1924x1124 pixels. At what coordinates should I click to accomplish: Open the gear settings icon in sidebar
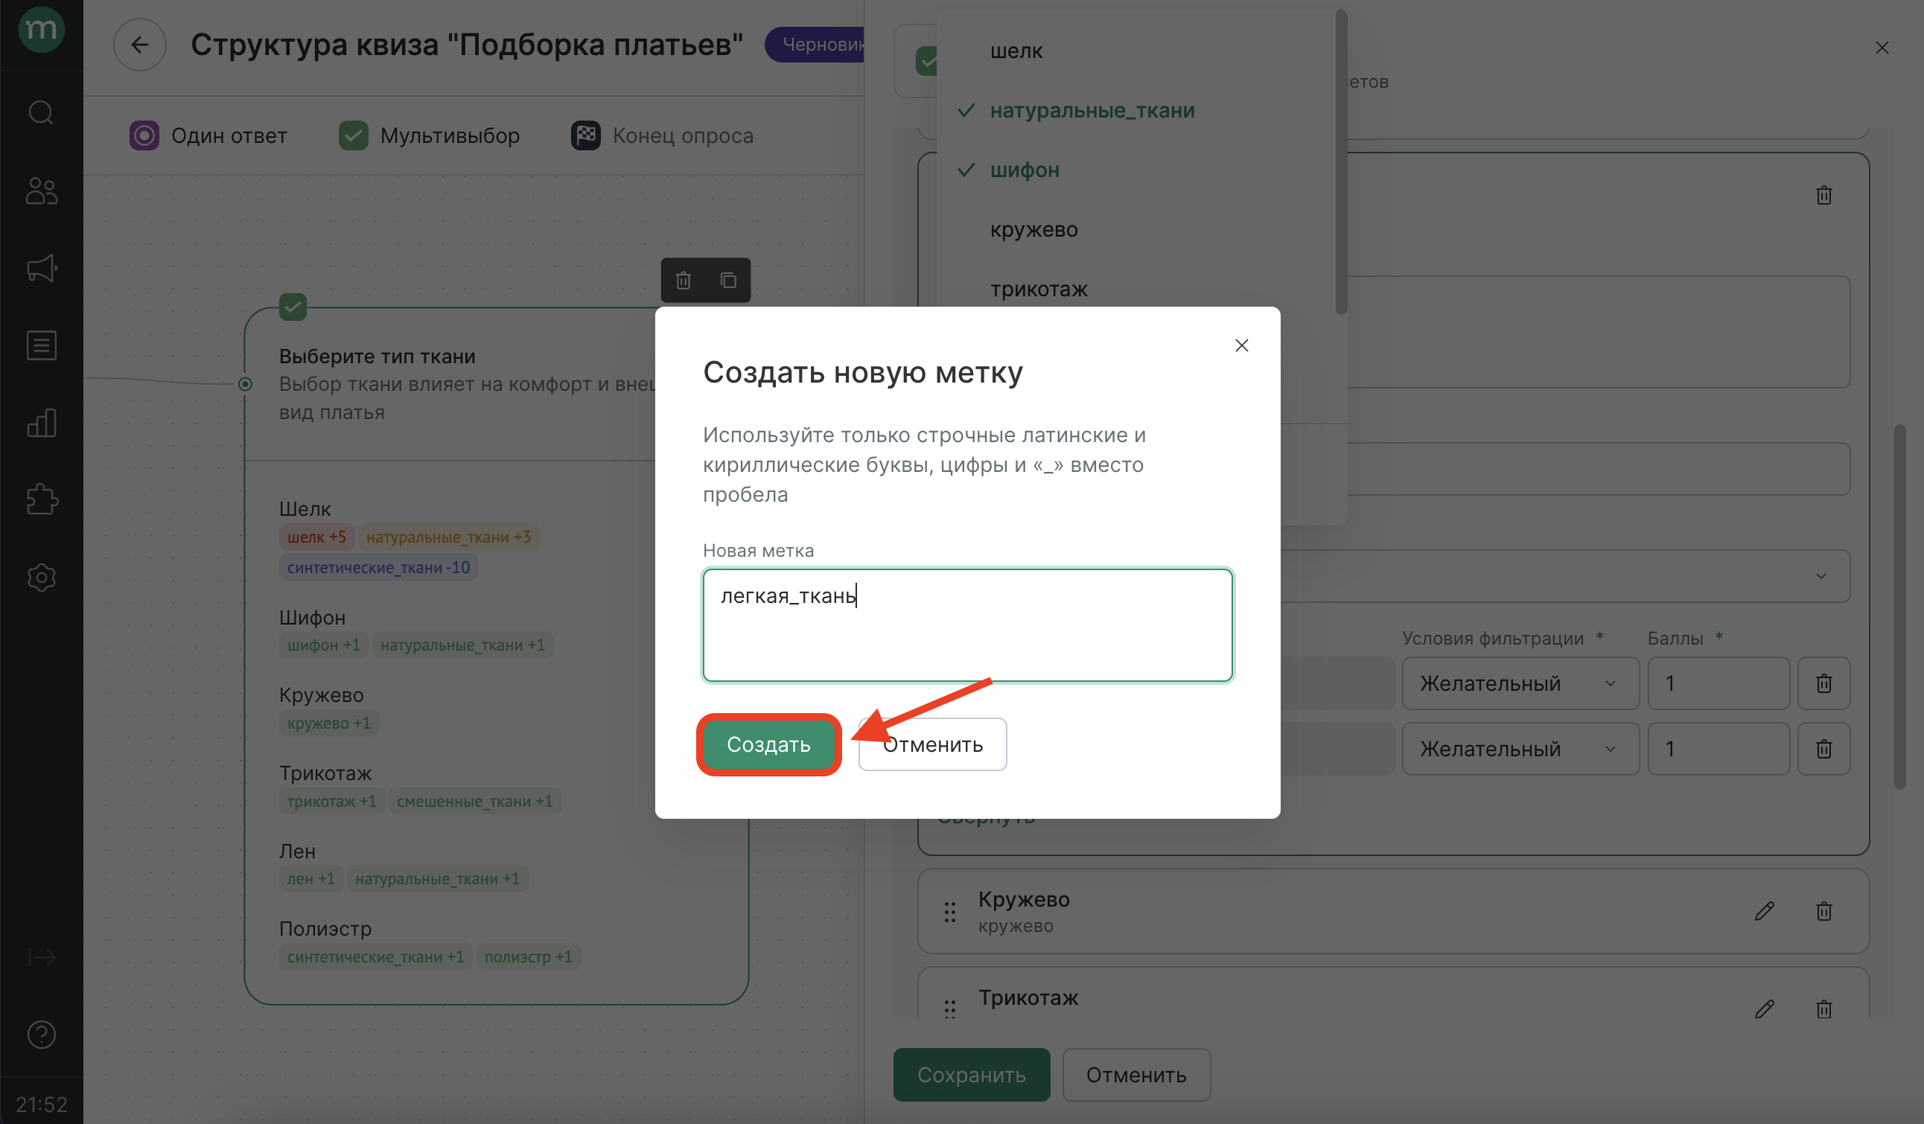(41, 578)
